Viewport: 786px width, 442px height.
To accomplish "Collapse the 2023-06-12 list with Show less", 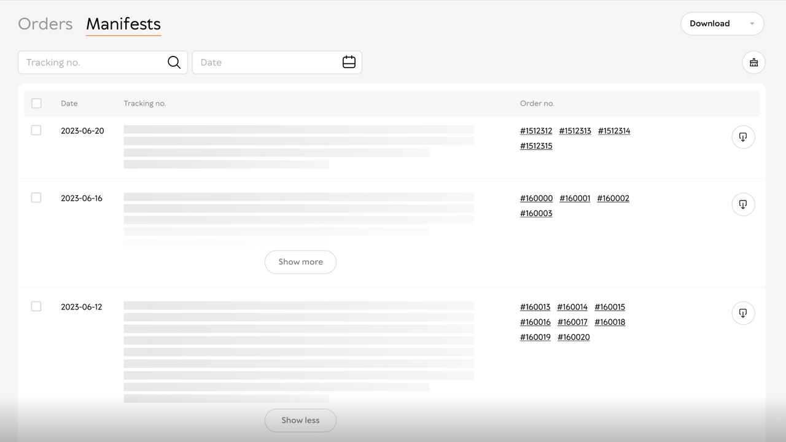I will pyautogui.click(x=300, y=421).
